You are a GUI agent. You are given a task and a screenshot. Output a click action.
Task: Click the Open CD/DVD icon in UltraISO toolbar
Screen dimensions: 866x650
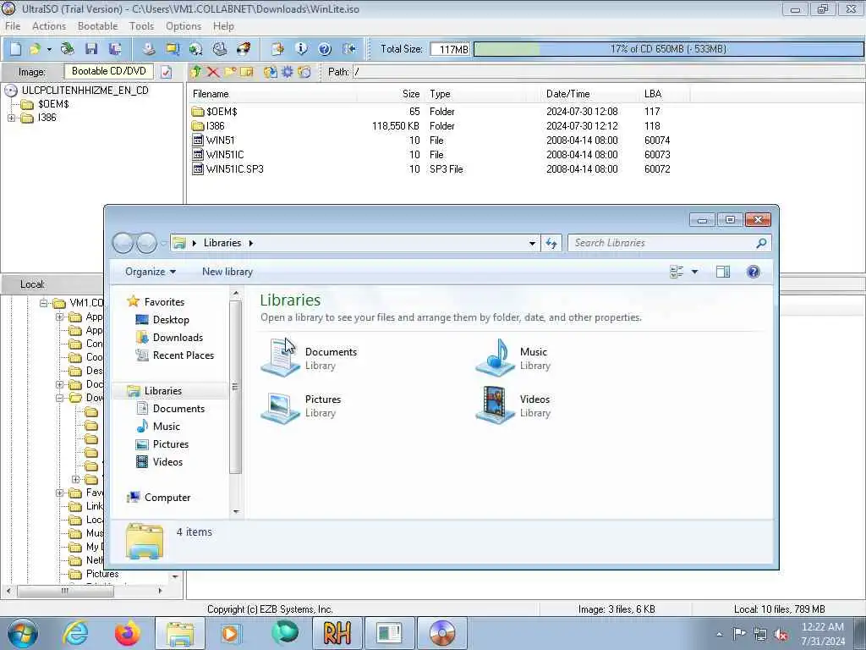click(x=68, y=49)
